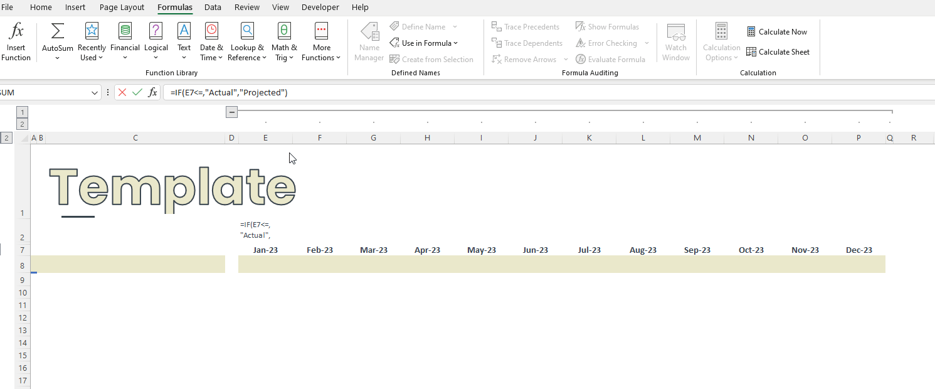Open the Financial functions library
Viewport: 935px width, 389px height.
pos(125,41)
